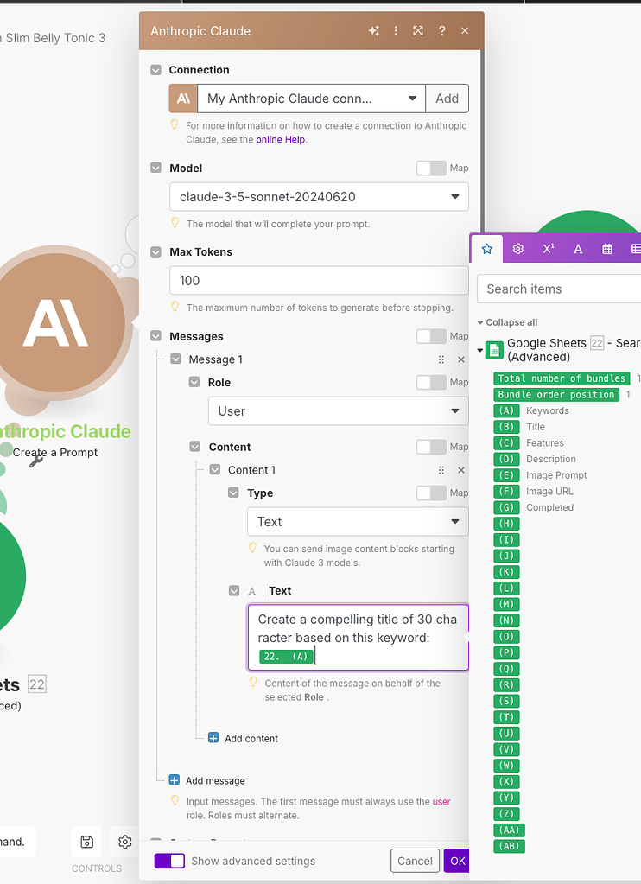Turn off Show advanced settings switch
This screenshot has width=641, height=884.
[169, 861]
